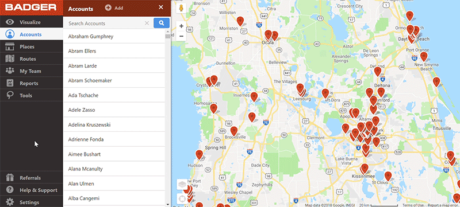Click the blue search magnifier button
The height and width of the screenshot is (207, 460).
click(x=162, y=23)
